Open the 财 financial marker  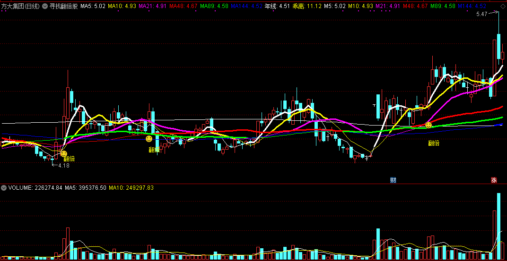point(393,180)
